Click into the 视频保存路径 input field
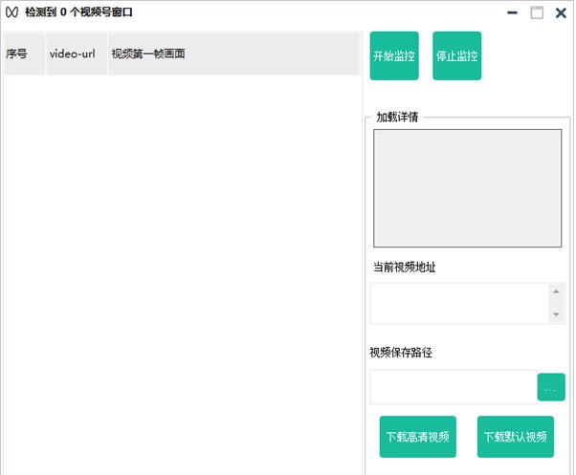The height and width of the screenshot is (475, 576). click(454, 387)
